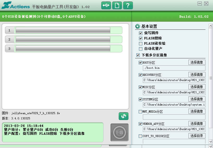Click the settings panel scroll-down arrow
This screenshot has height=148, width=213.
point(211,141)
